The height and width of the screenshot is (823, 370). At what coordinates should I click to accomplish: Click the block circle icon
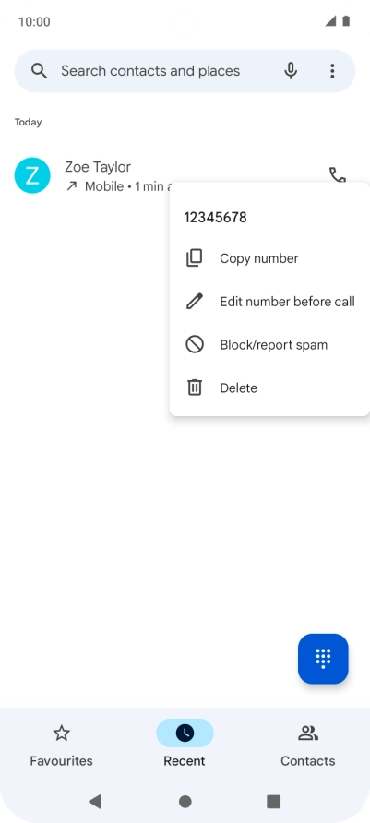point(194,345)
